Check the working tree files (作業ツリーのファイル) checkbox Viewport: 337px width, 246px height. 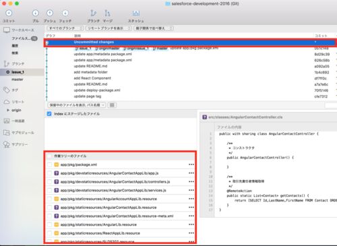49,156
